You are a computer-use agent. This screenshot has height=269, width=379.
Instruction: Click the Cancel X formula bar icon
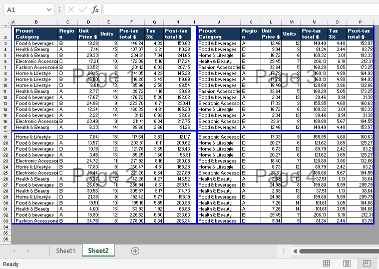71,9
